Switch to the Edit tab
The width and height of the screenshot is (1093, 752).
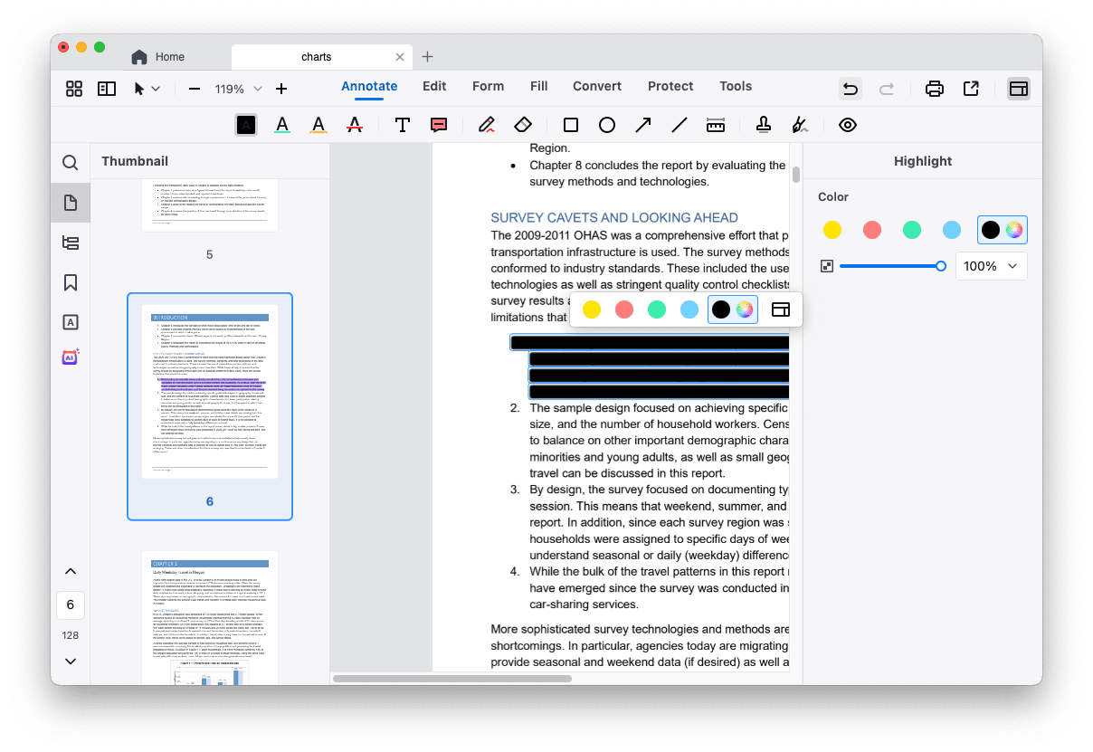point(434,86)
